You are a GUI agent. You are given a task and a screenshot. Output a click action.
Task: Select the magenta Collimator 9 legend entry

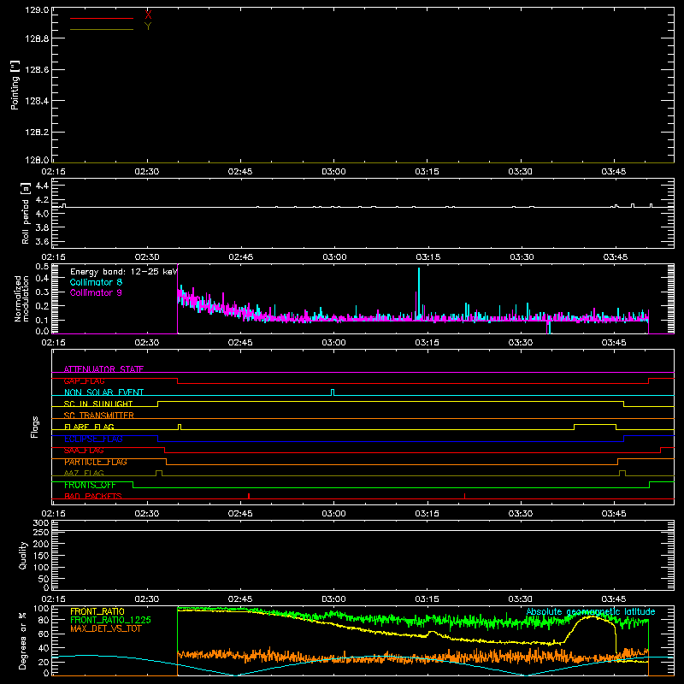(x=96, y=292)
